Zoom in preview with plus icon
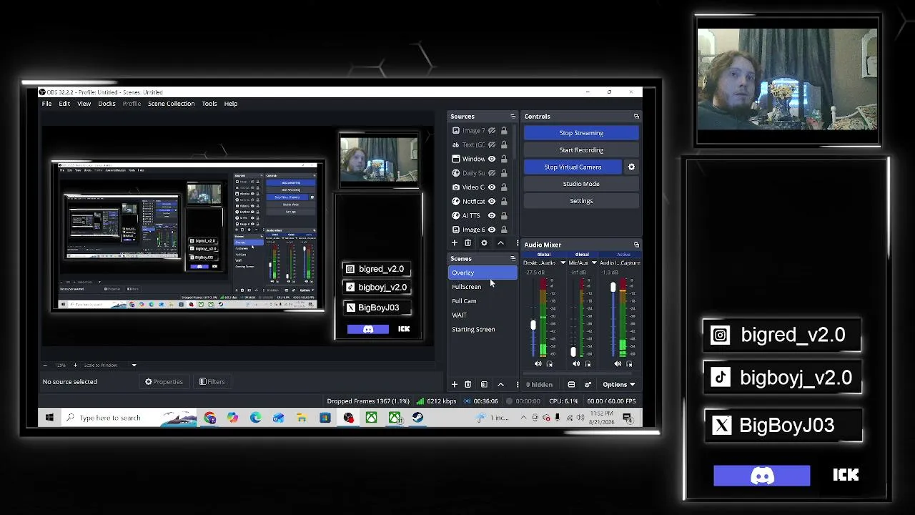The height and width of the screenshot is (515, 915). click(75, 365)
